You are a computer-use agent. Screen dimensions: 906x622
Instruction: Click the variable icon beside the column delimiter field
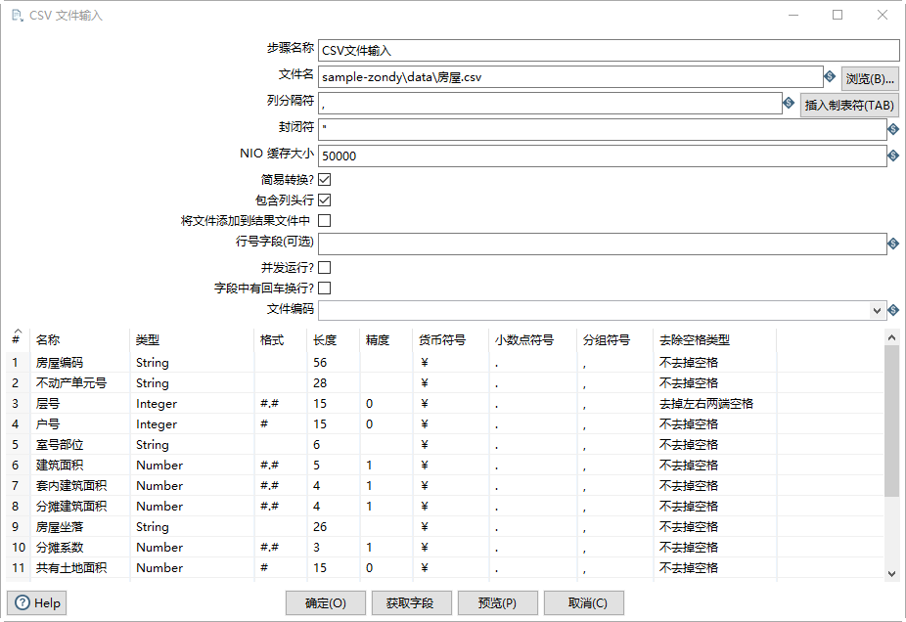(789, 103)
